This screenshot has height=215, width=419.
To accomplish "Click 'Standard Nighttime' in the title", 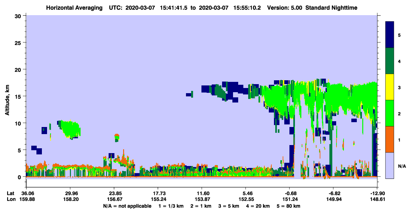I will (x=331, y=8).
